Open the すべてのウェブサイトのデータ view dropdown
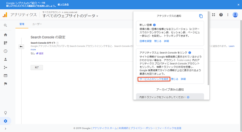The width and height of the screenshot is (242, 132). click(70, 16)
